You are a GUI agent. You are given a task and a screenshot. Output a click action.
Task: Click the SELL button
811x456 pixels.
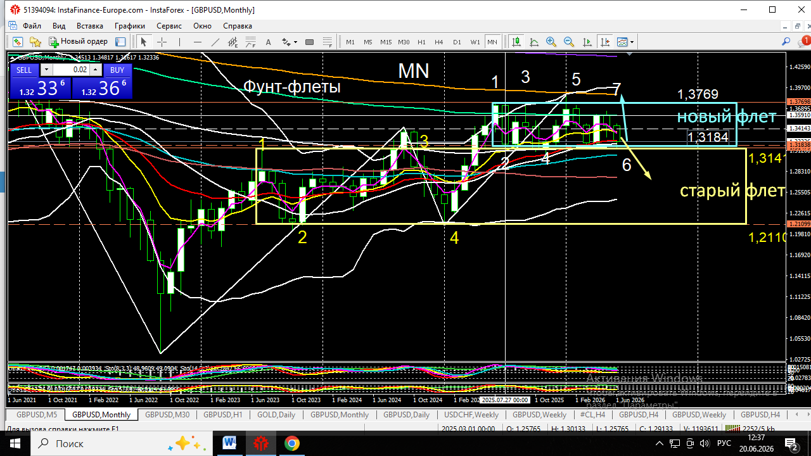click(x=23, y=70)
